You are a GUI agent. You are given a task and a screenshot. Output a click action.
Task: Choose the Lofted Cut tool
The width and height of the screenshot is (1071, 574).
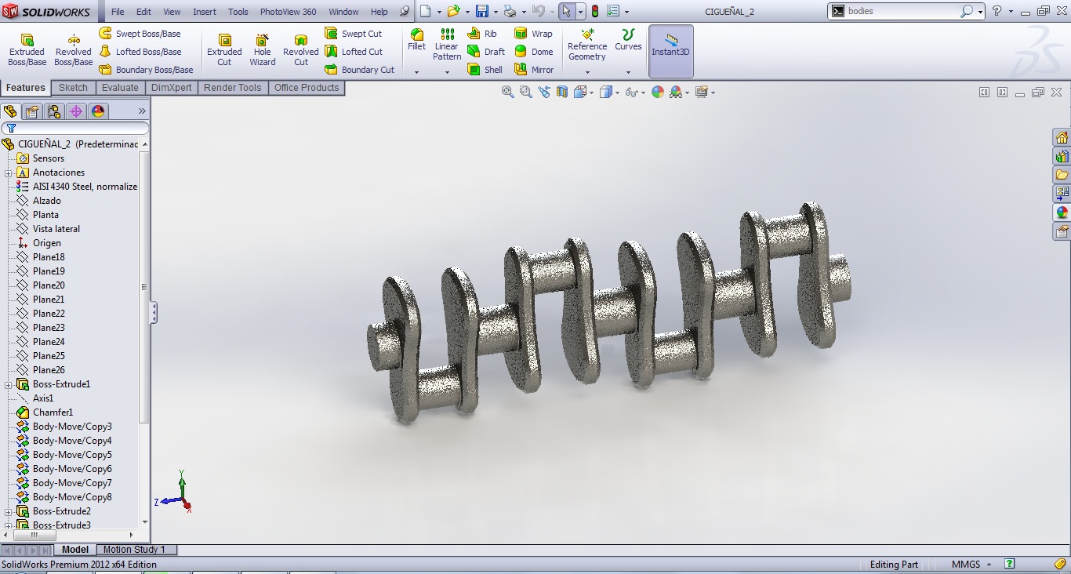tap(354, 52)
